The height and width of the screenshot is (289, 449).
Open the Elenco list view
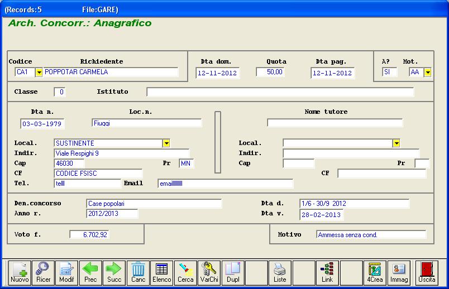162,273
